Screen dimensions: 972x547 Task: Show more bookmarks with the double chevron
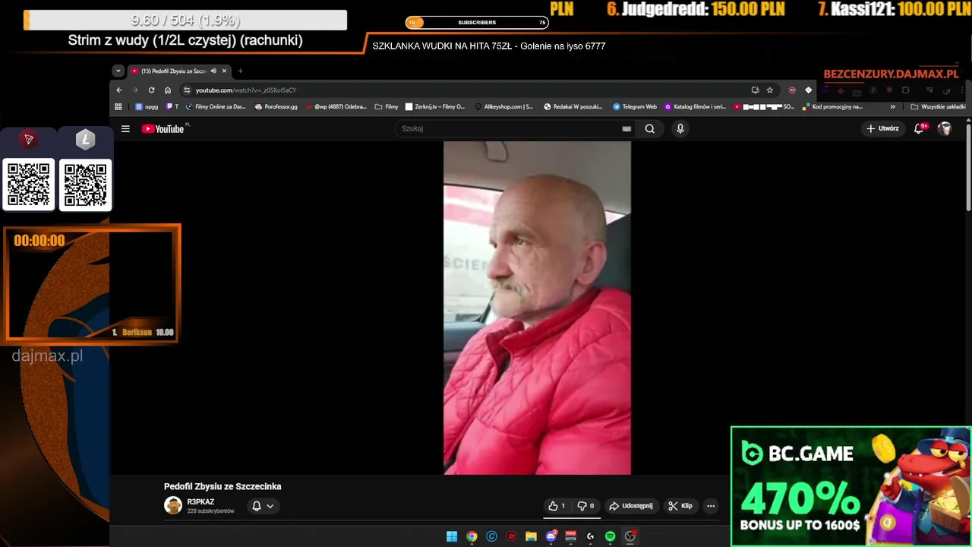(893, 107)
